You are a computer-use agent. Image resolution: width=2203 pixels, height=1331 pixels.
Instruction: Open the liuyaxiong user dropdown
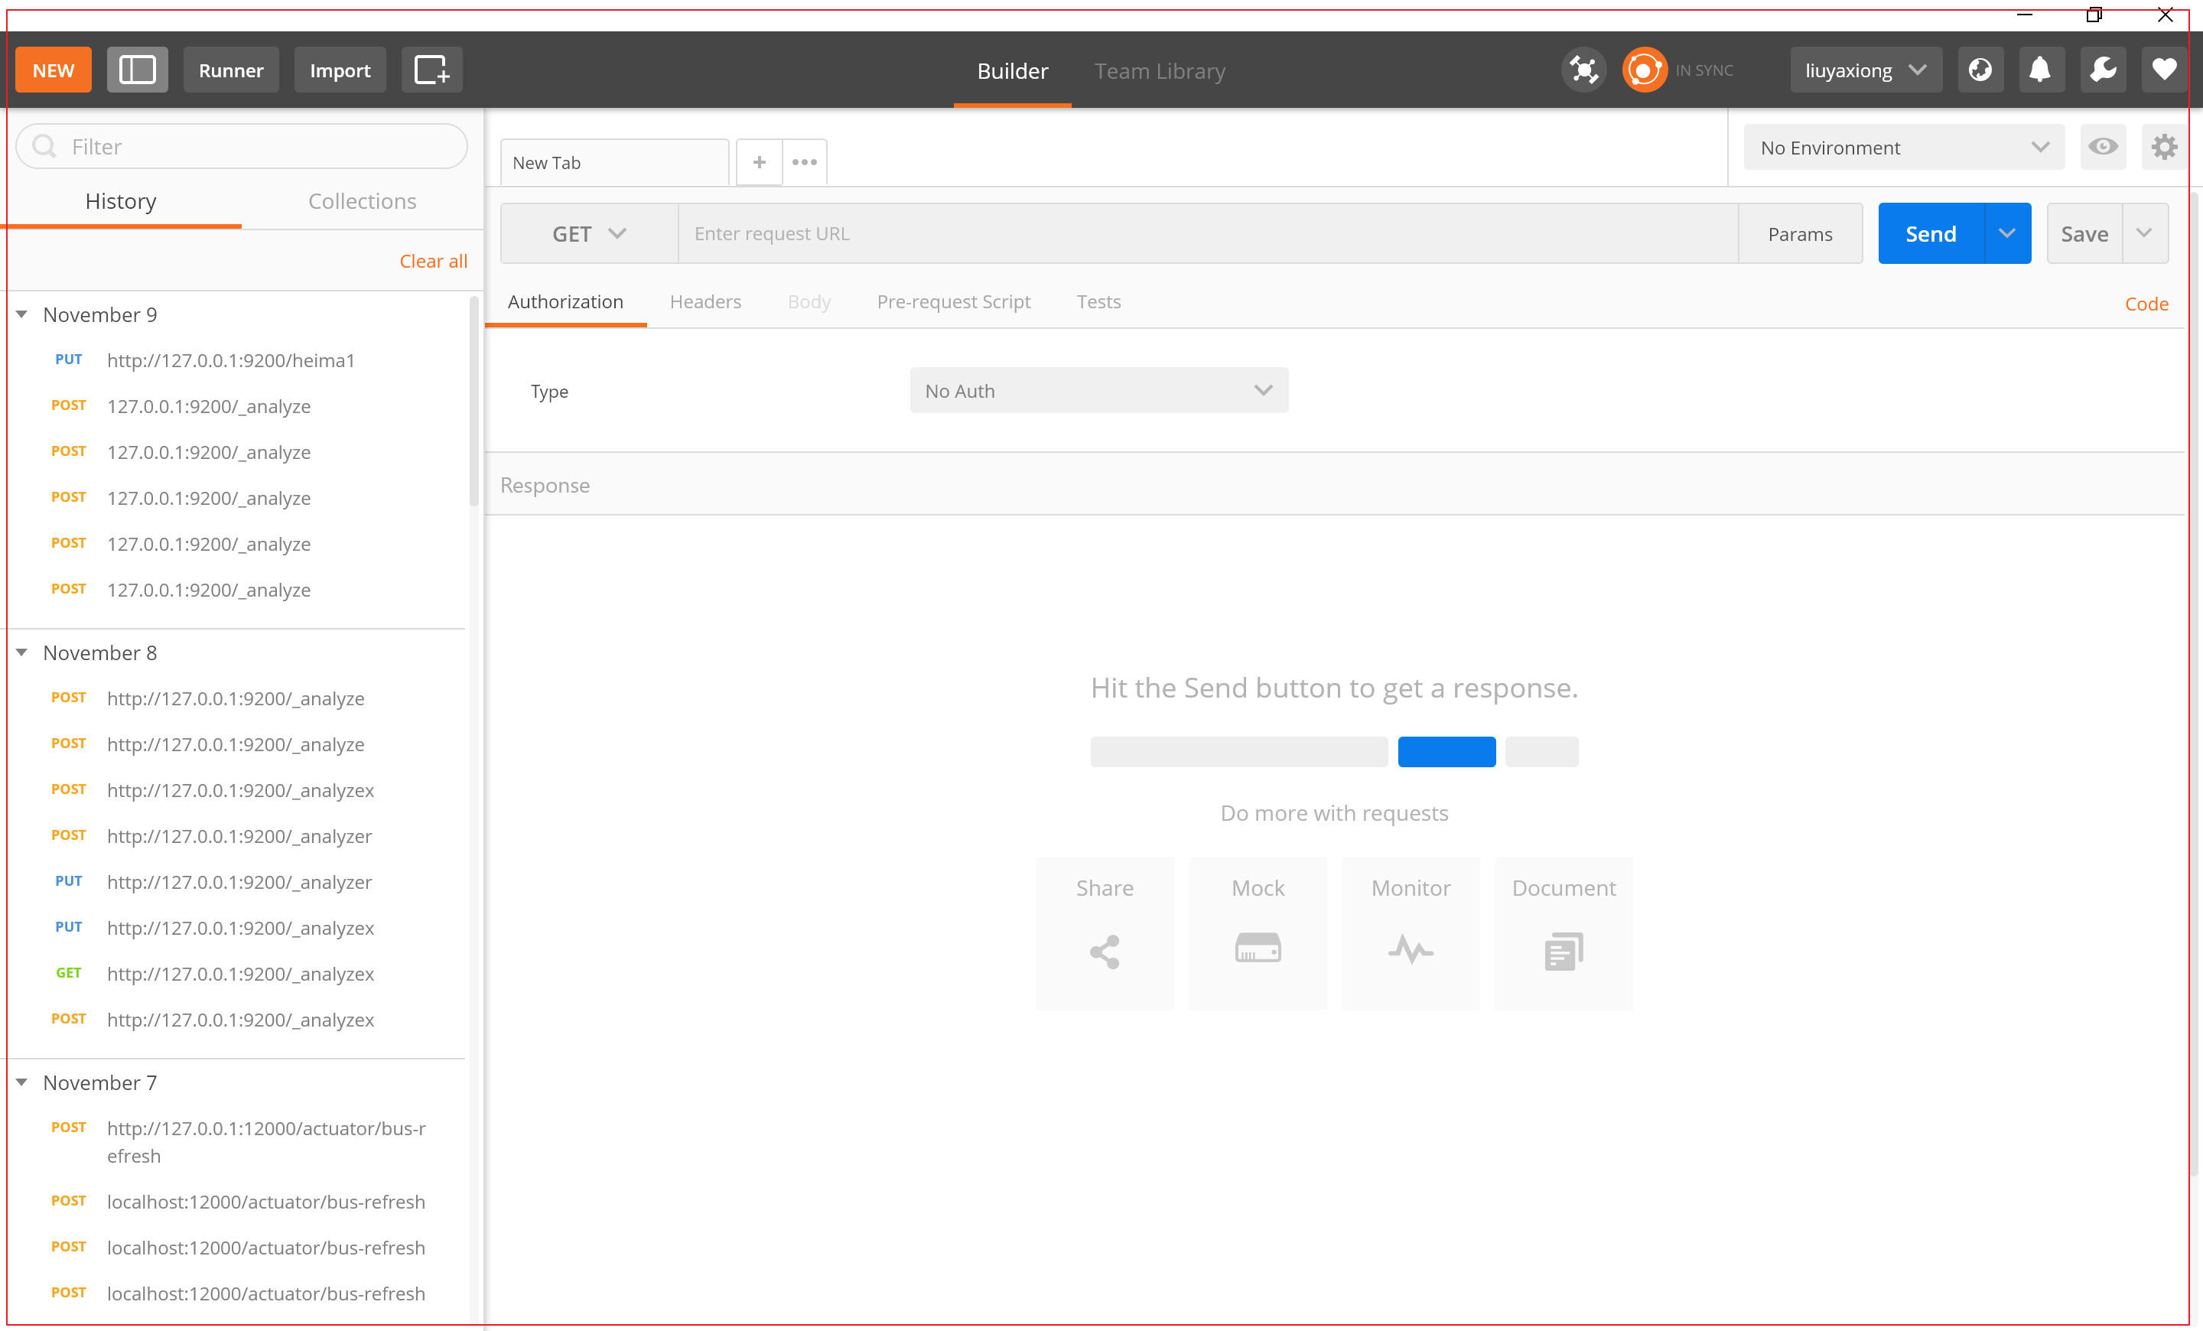[x=1866, y=70]
